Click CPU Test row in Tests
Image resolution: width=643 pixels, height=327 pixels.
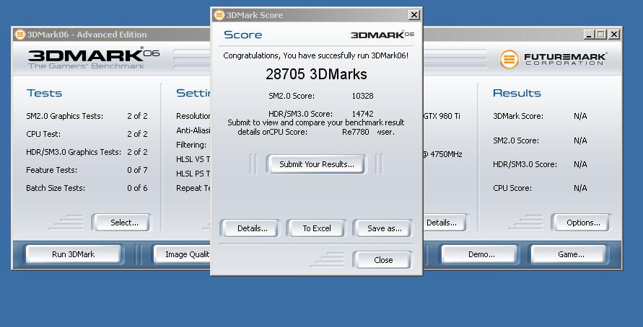(87, 134)
